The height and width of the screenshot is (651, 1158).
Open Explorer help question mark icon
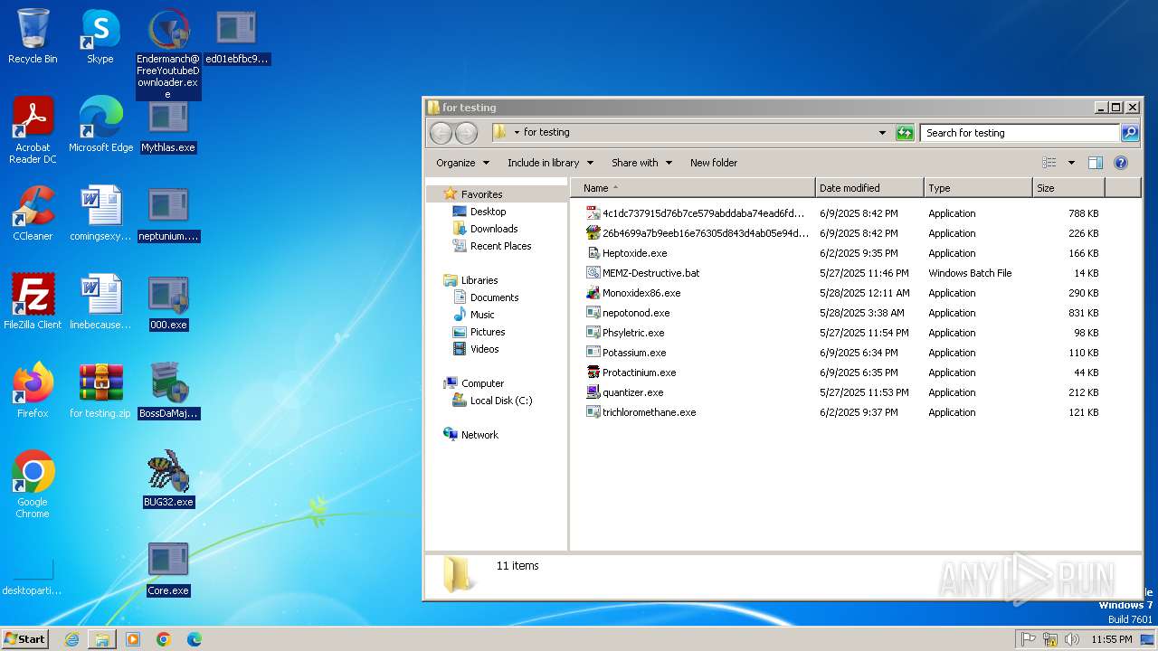pos(1121,163)
